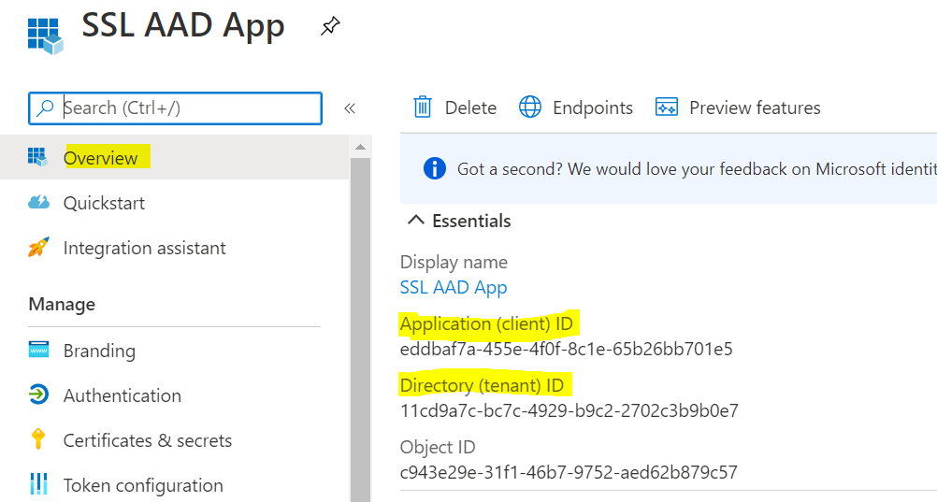Viewport: 937px width, 502px height.
Task: Open the Overview menu item
Action: click(175, 157)
